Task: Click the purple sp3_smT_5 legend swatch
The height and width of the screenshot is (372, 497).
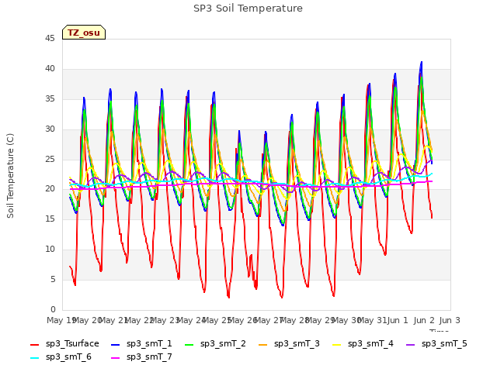Action: (x=411, y=344)
